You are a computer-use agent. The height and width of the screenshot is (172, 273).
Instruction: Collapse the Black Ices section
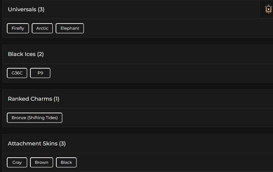click(26, 54)
